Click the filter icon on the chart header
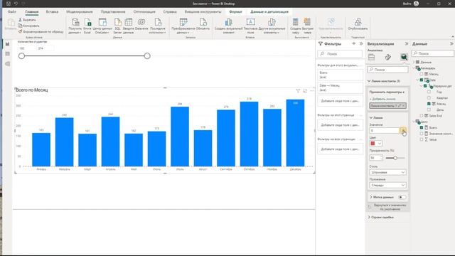Screen dimensions: 455x256 coord(298,91)
